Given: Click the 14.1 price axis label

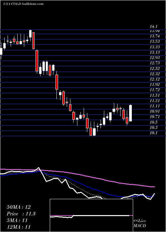Looking at the screenshot, I should click(153, 27).
